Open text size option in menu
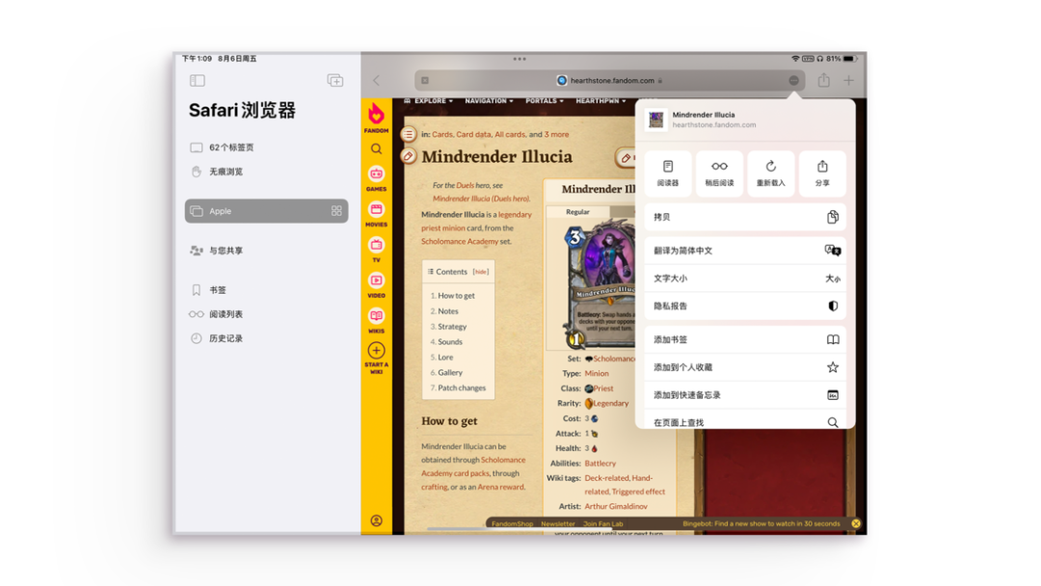Viewport: 1041px width, 586px height. tap(745, 279)
